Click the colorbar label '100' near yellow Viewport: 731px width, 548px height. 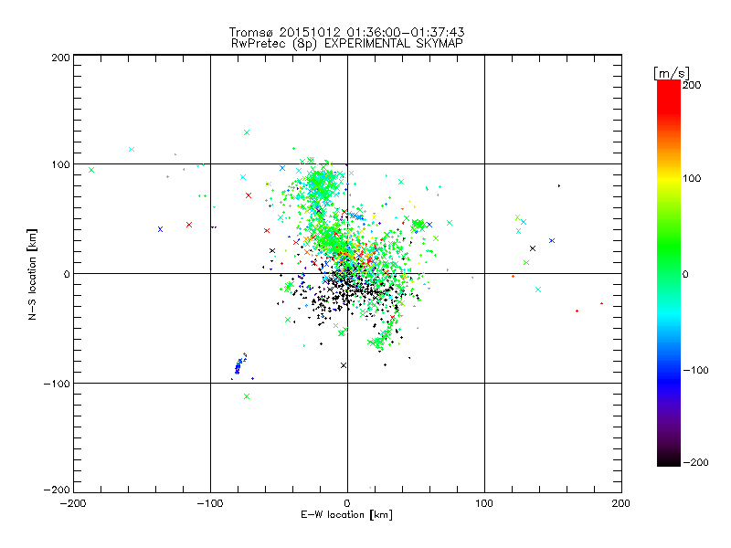click(x=692, y=178)
